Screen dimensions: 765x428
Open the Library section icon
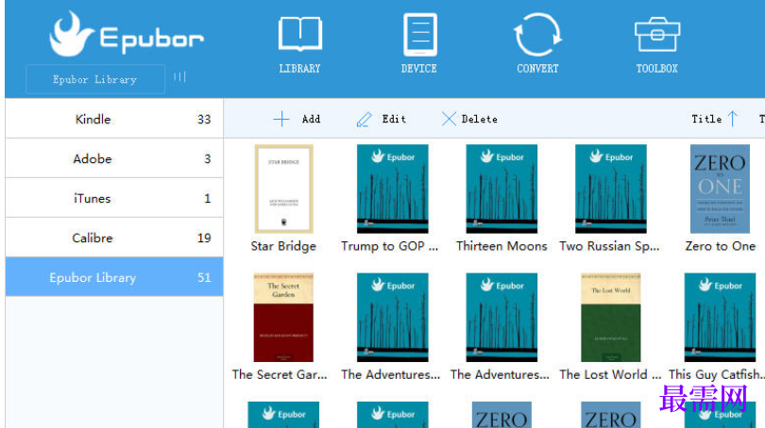pos(300,34)
